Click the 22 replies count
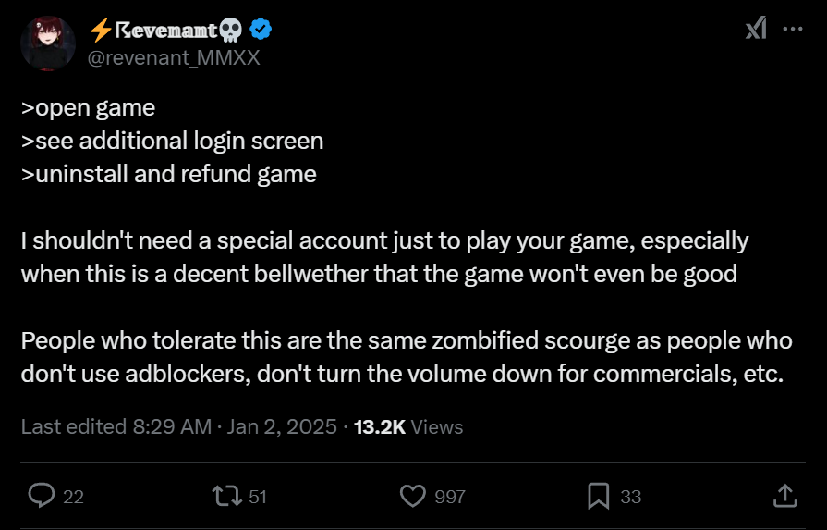The height and width of the screenshot is (530, 827). pos(73,497)
